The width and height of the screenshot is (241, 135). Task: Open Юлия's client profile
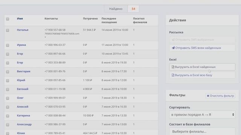tap(21, 133)
